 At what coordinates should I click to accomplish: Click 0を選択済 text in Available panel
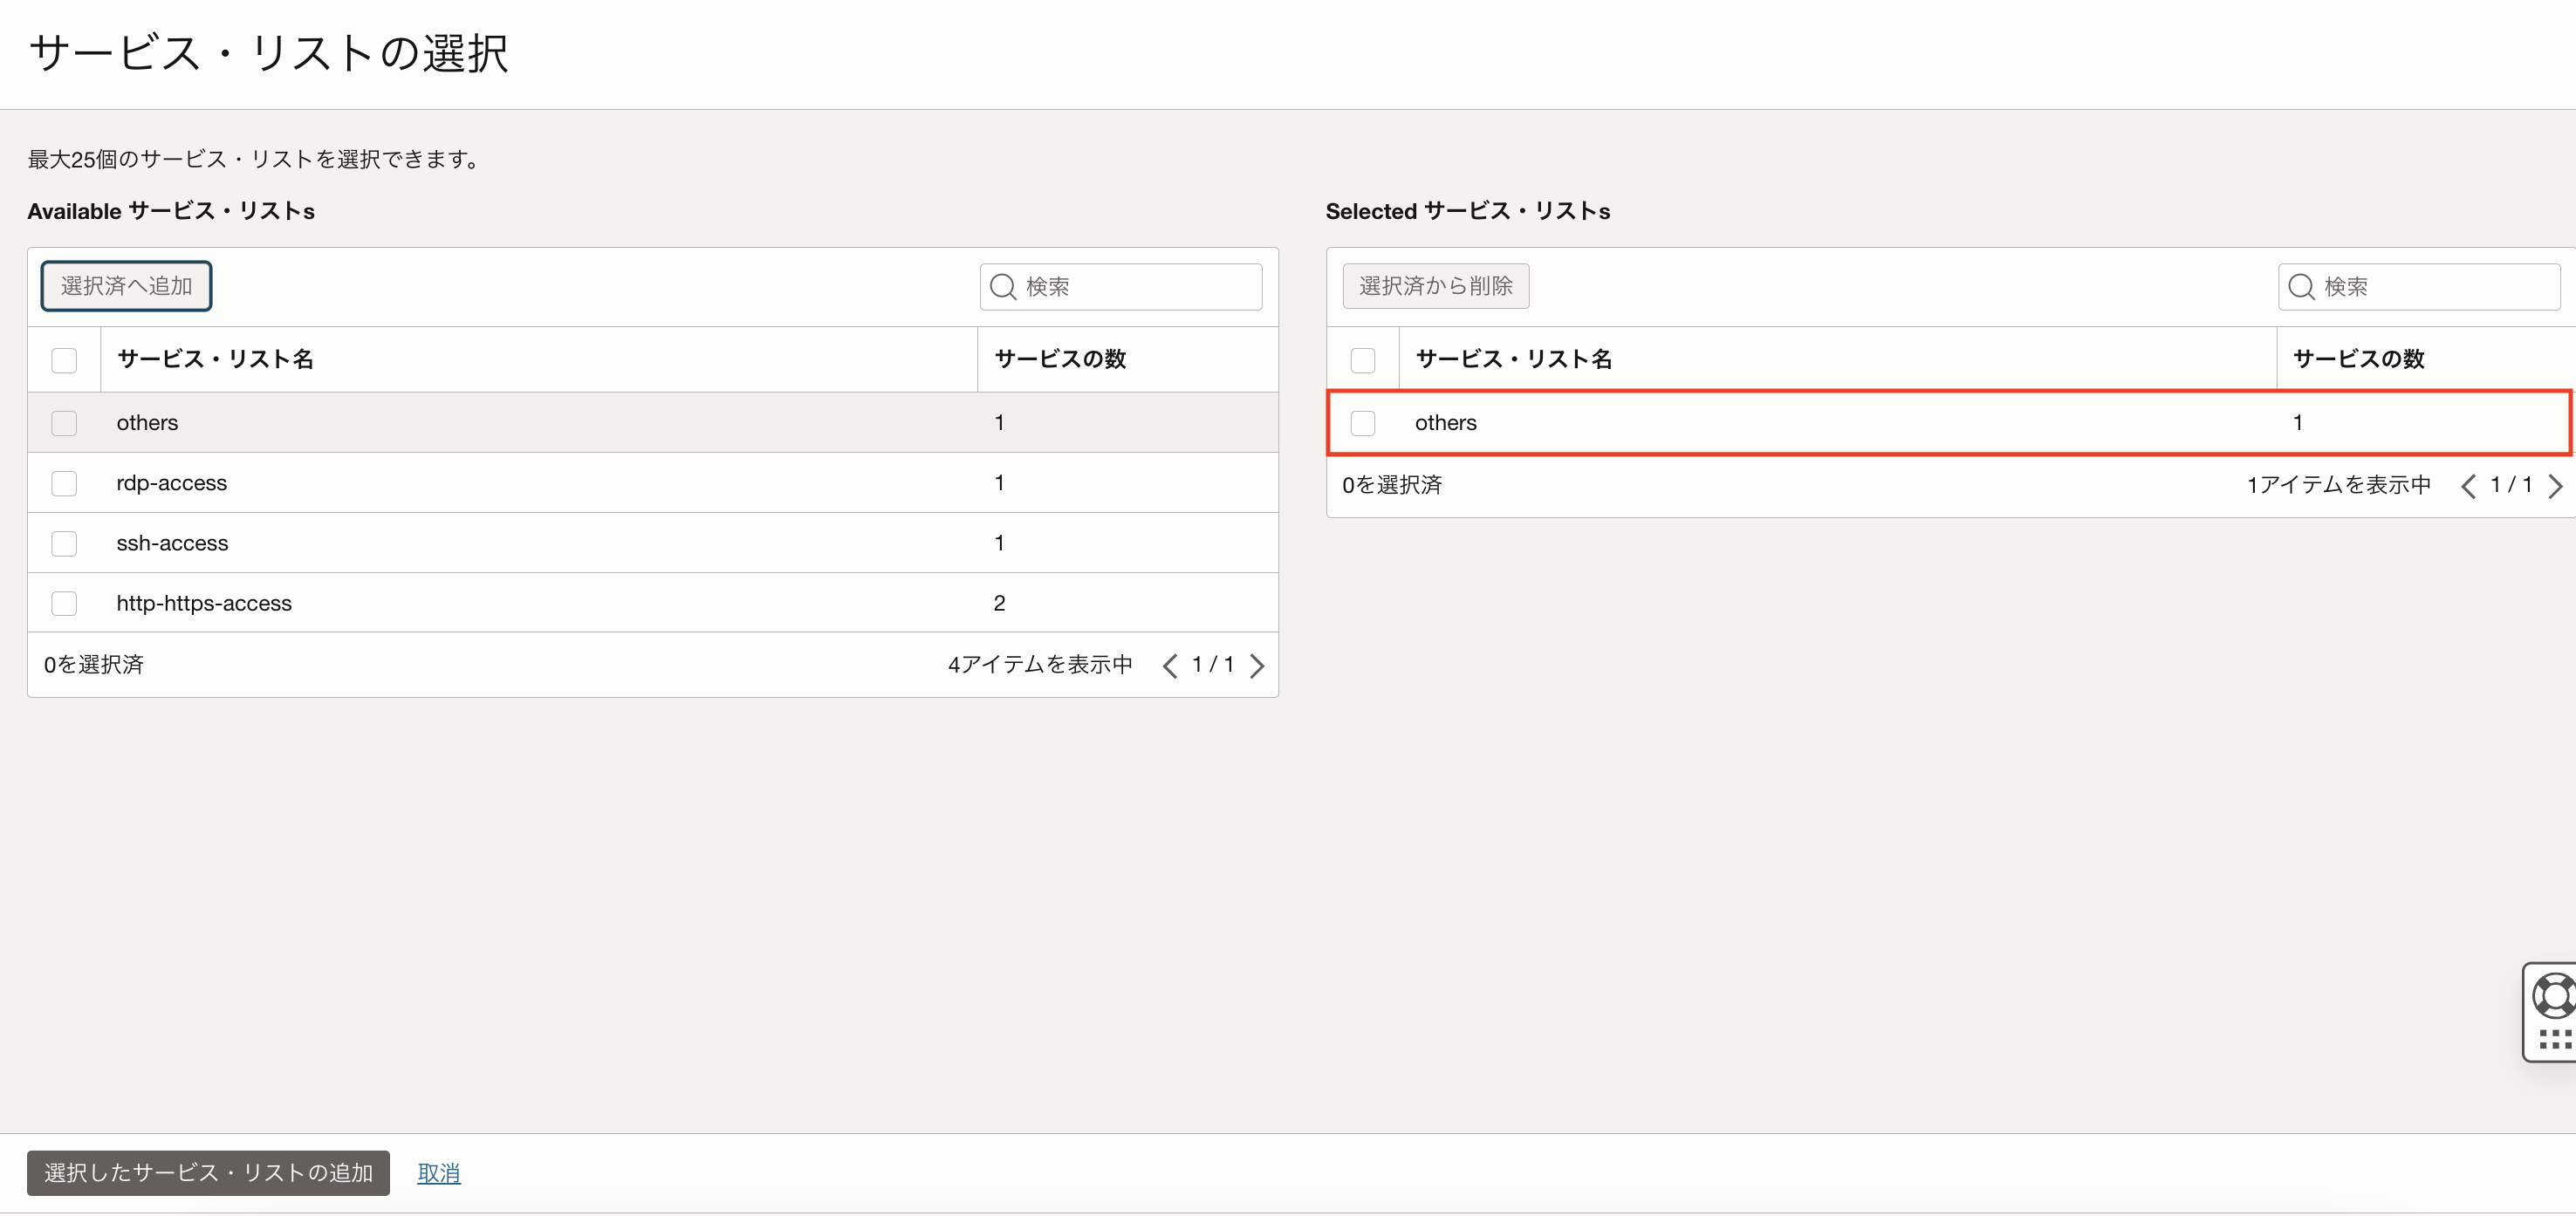(x=94, y=665)
